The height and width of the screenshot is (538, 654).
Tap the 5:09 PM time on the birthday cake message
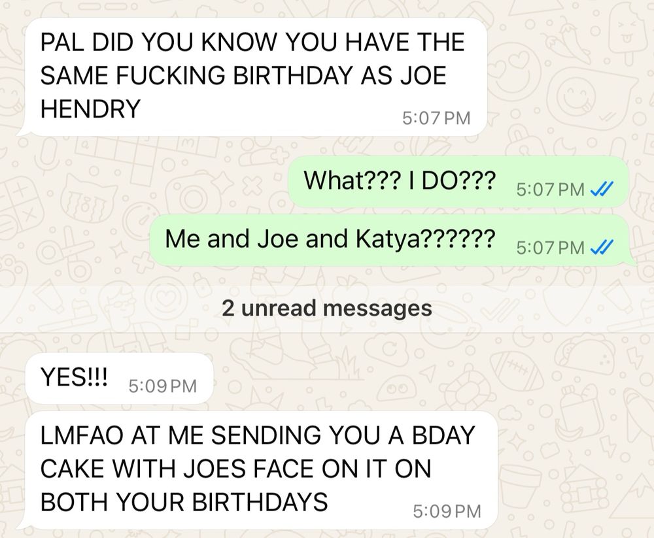coord(447,511)
